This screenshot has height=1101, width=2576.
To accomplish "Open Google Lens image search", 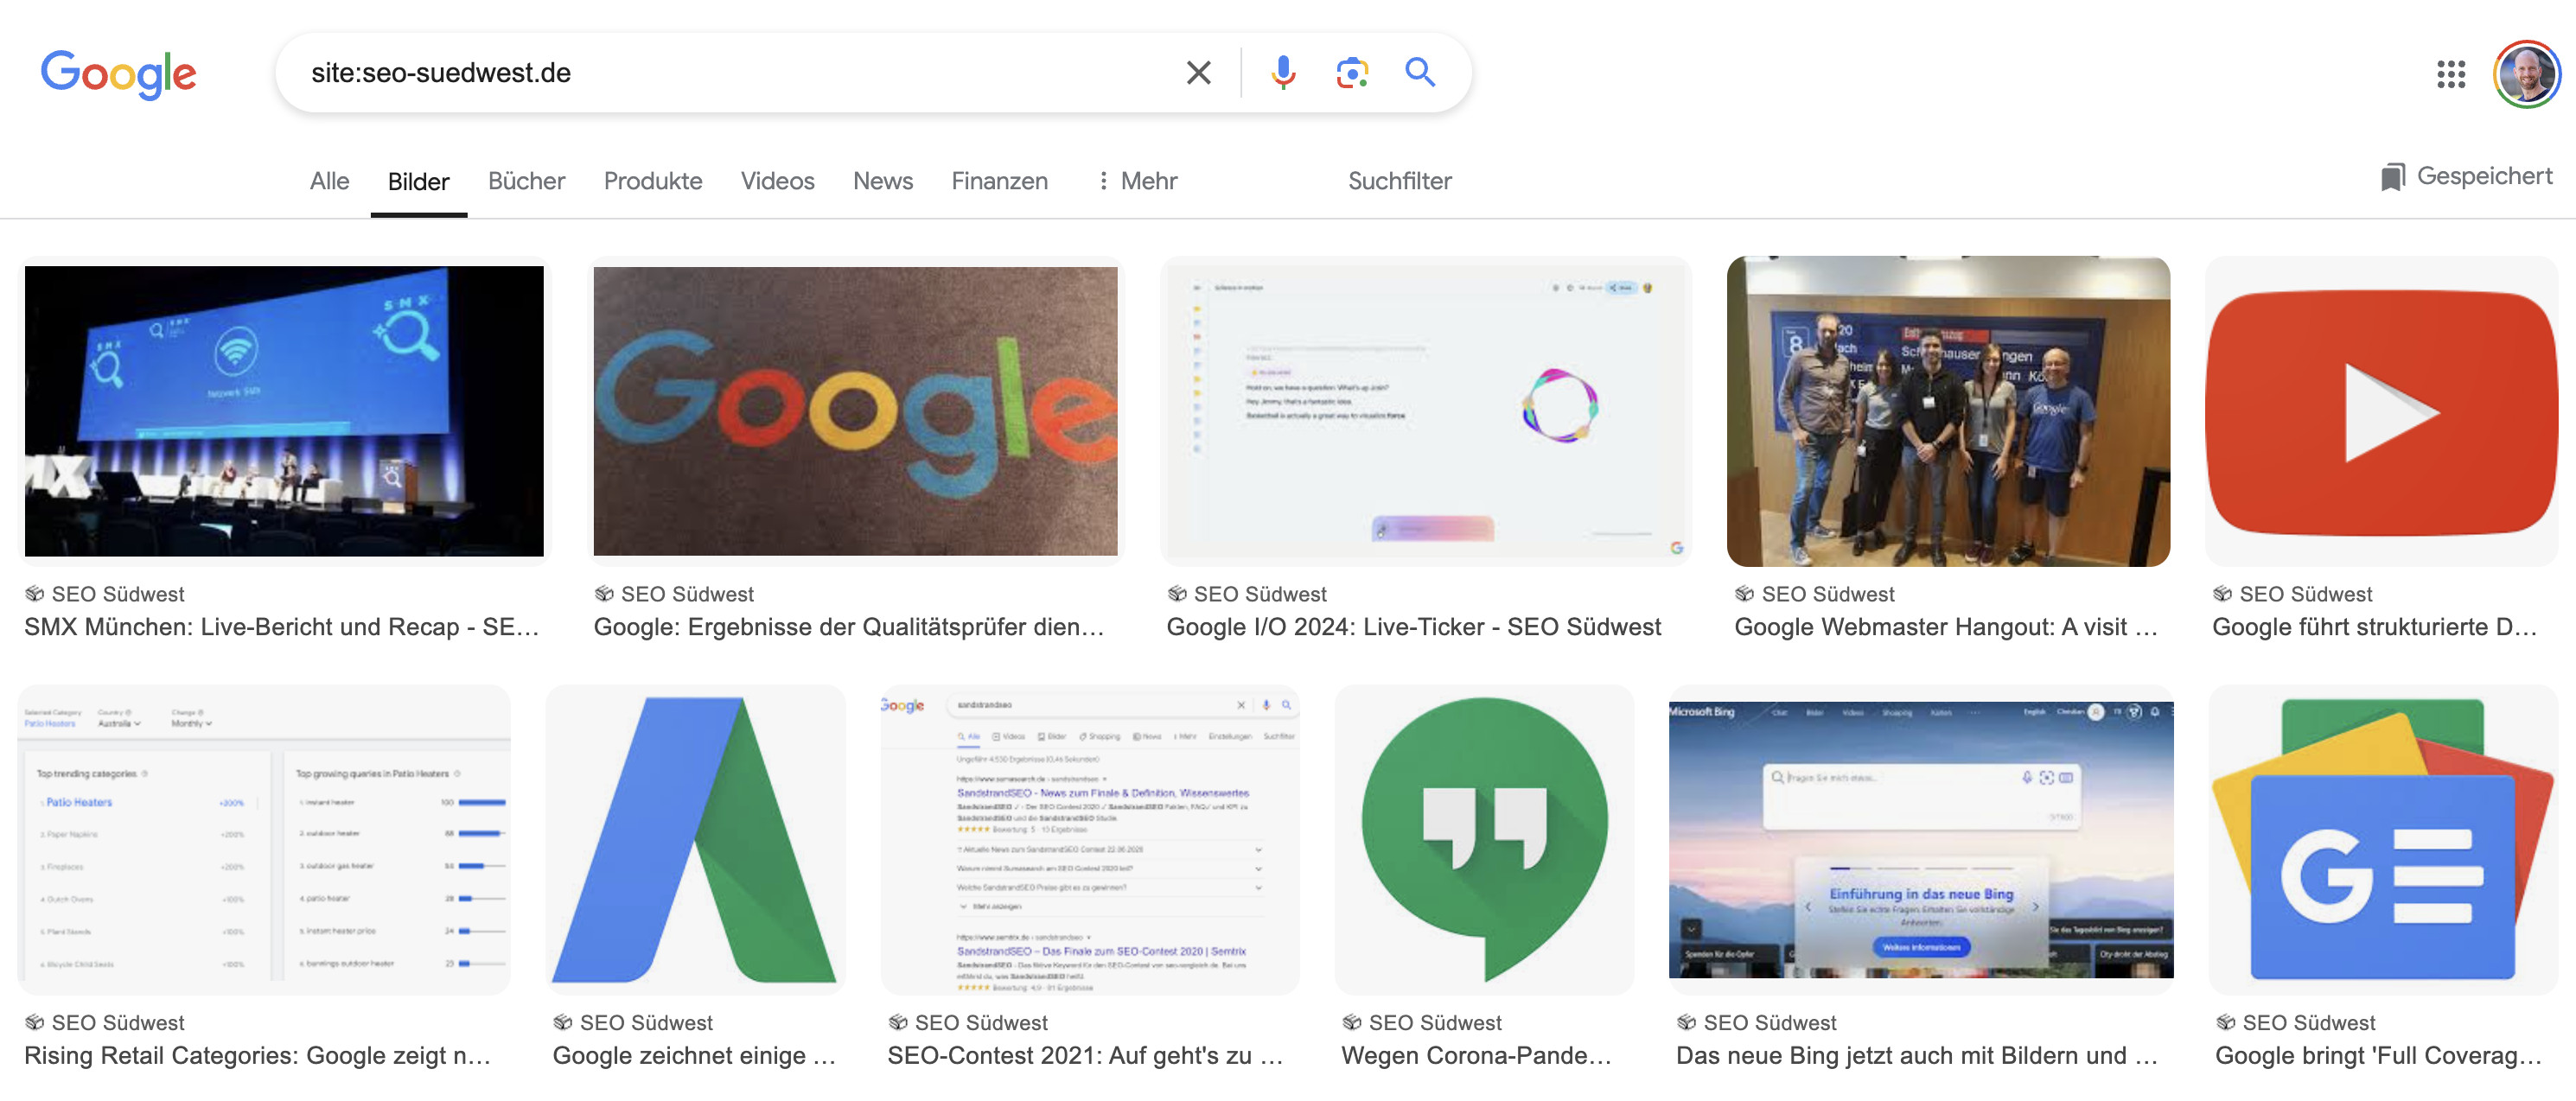I will point(1350,71).
